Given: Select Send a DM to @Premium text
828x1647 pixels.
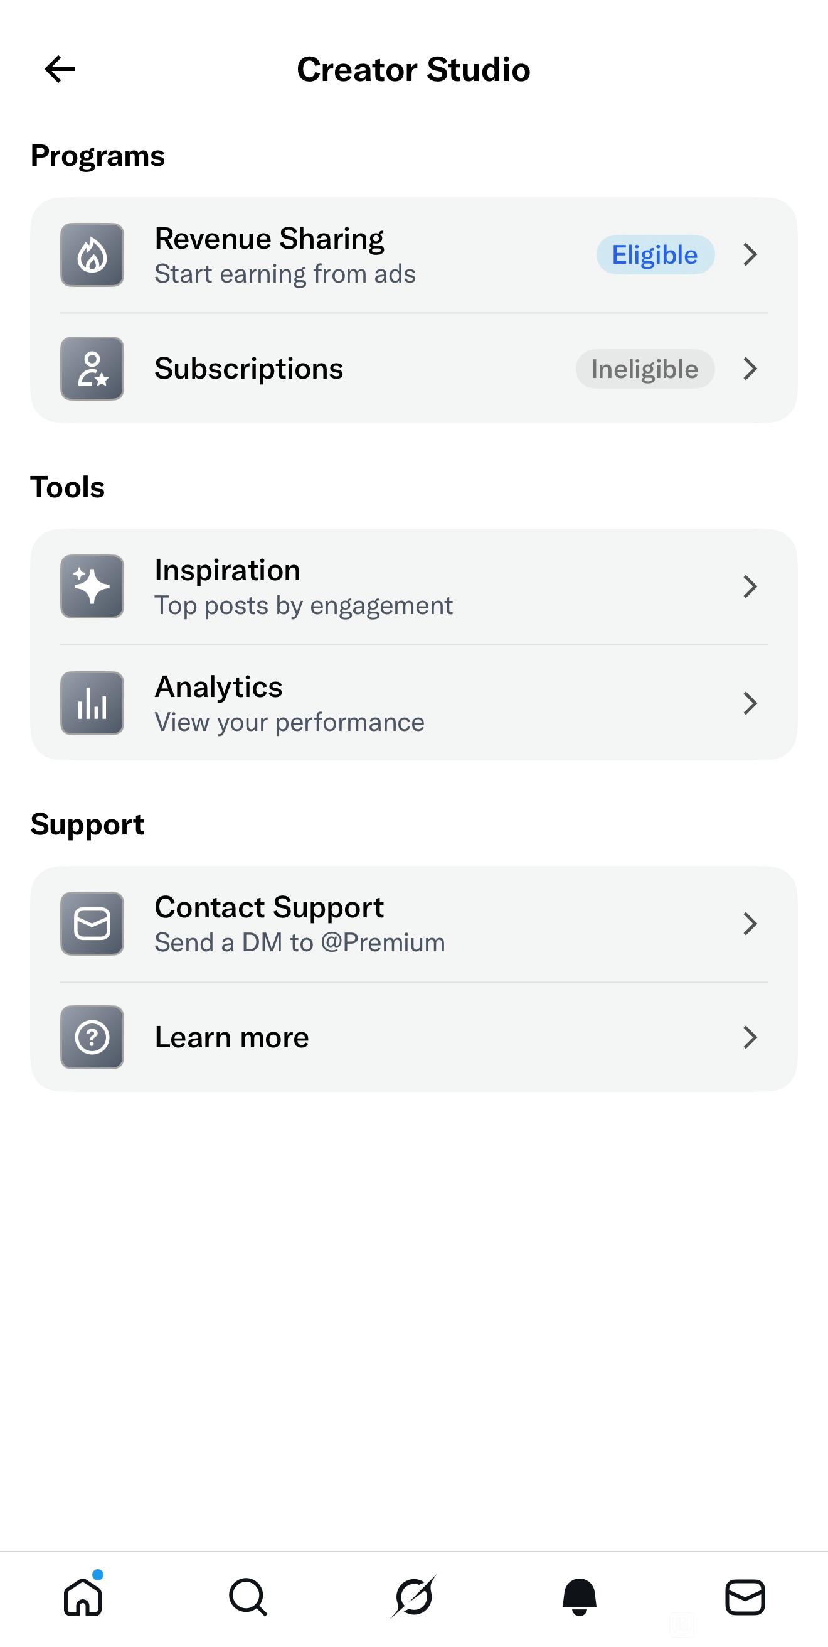Looking at the screenshot, I should 300,942.
